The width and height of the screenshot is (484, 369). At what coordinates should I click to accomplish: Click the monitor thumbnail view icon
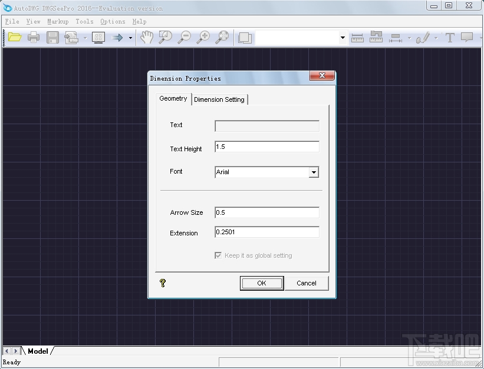point(98,37)
